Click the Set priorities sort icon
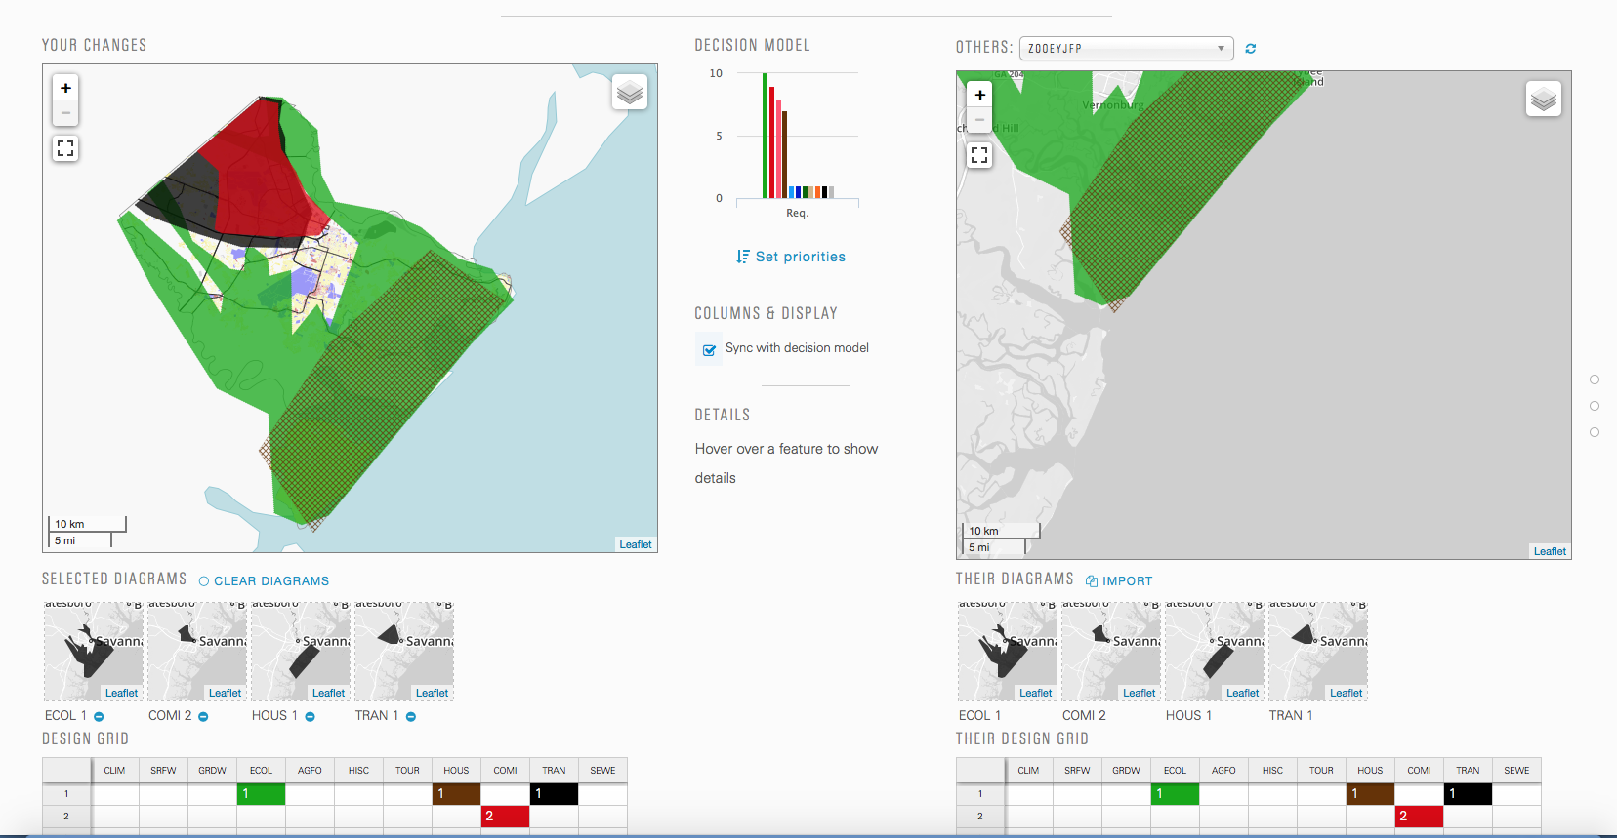This screenshot has height=838, width=1617. coord(743,257)
